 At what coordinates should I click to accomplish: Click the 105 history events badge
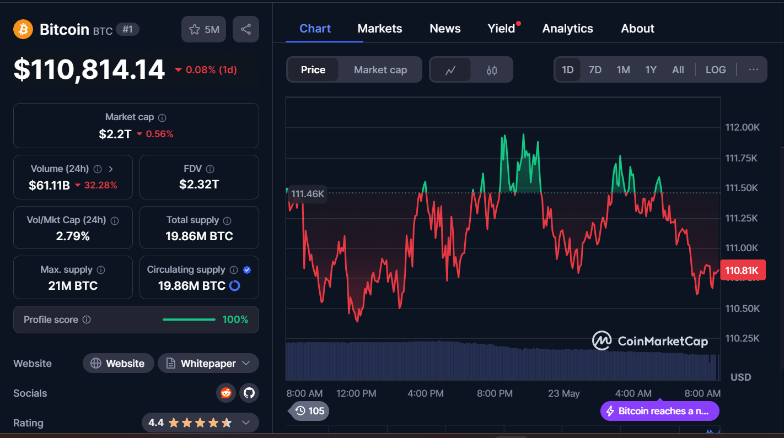(x=310, y=410)
